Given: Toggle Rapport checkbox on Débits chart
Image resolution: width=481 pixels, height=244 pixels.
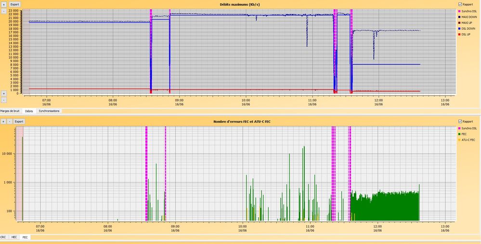Looking at the screenshot, I should point(460,4).
